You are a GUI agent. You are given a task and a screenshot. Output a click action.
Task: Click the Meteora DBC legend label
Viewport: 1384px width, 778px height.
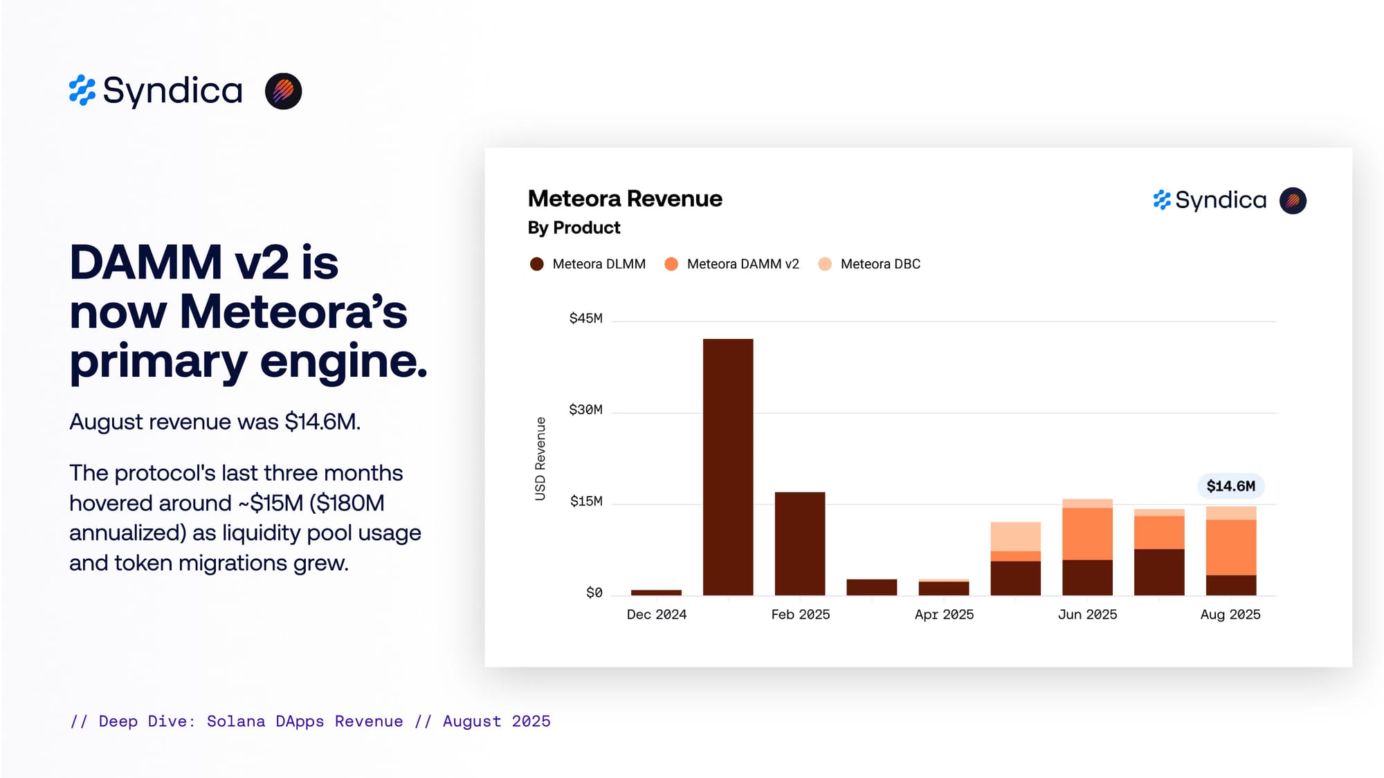click(880, 264)
